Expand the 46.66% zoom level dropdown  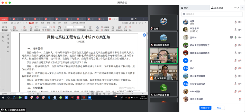48,27
